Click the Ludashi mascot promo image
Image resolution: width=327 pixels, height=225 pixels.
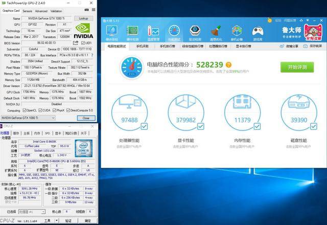pos(313,33)
